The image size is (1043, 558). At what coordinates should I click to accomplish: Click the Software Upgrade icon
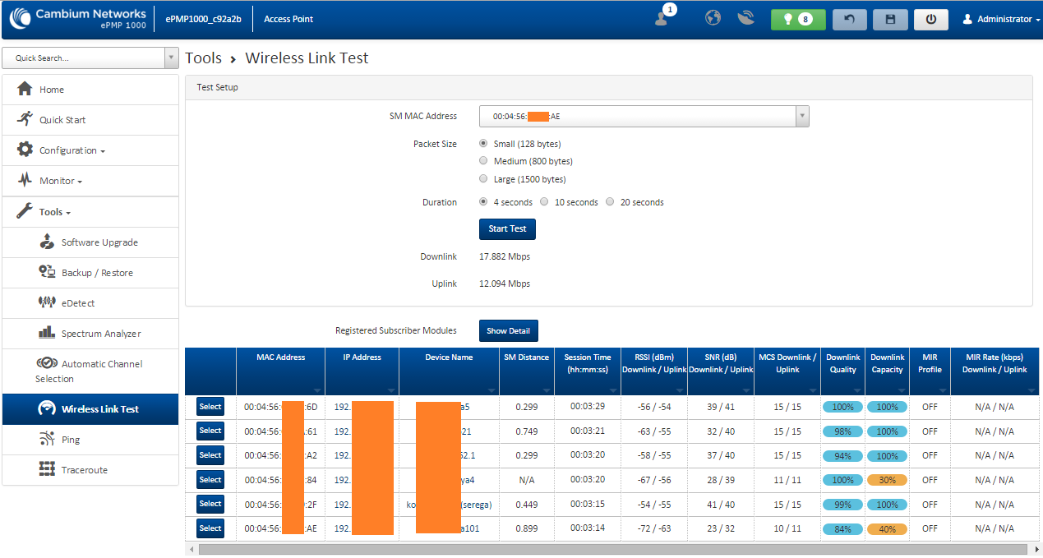pos(47,242)
